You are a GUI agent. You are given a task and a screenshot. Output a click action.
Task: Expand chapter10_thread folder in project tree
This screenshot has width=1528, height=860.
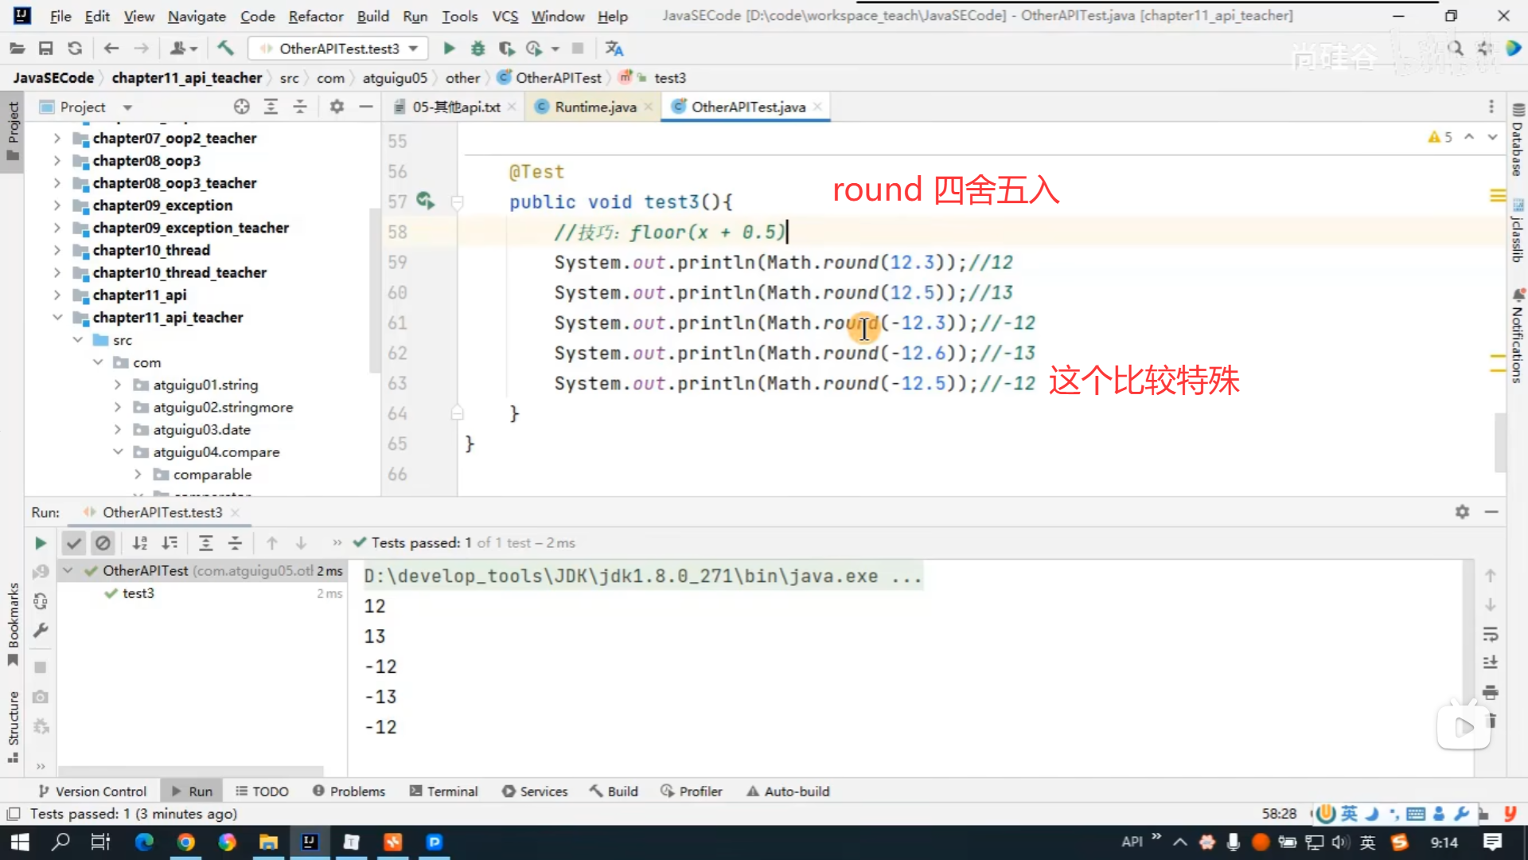coord(57,250)
